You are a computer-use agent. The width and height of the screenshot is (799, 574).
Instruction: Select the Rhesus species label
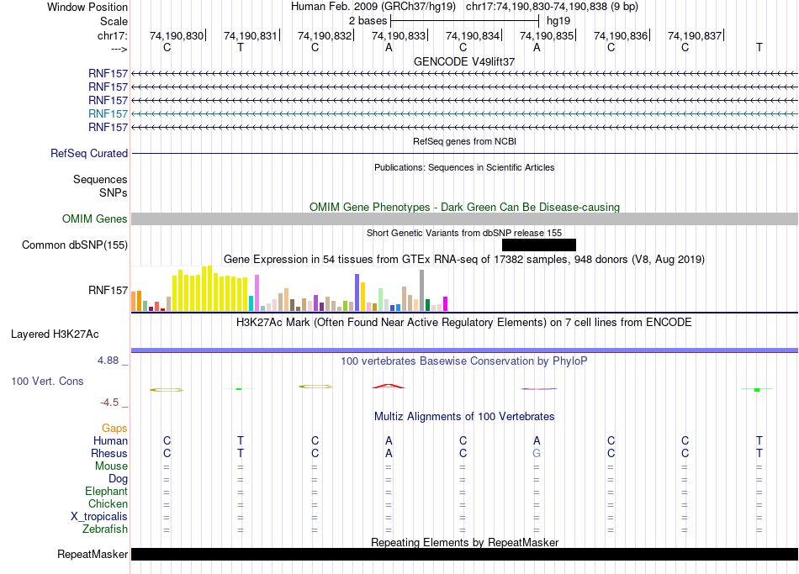[x=109, y=454]
